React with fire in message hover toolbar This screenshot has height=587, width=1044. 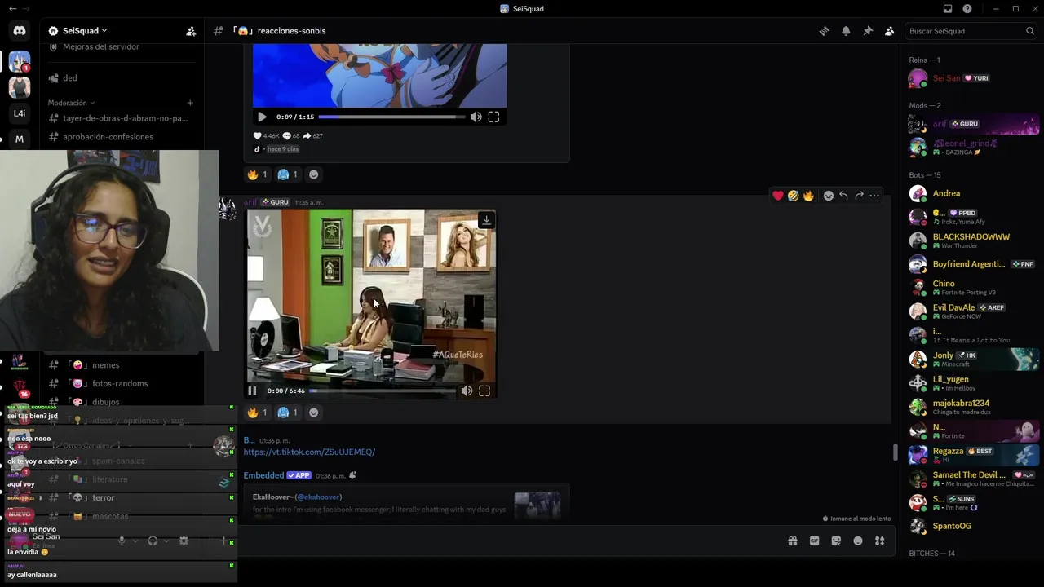tap(808, 196)
